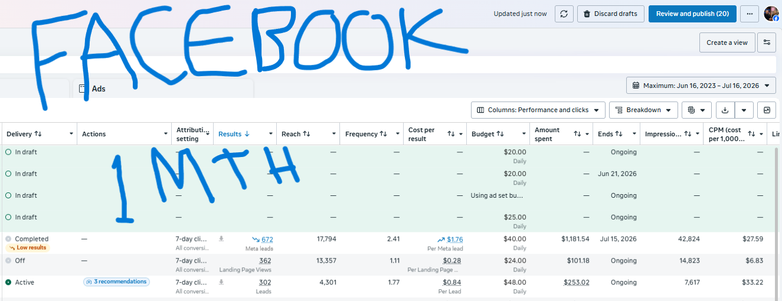The height and width of the screenshot is (301, 782).
Task: Click the Using ad set budget cell
Action: coord(497,195)
